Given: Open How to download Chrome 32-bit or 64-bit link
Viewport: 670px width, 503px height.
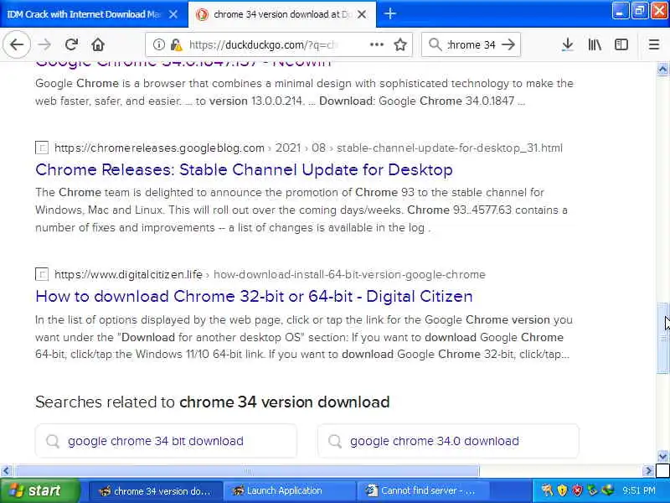Looking at the screenshot, I should coord(255,297).
